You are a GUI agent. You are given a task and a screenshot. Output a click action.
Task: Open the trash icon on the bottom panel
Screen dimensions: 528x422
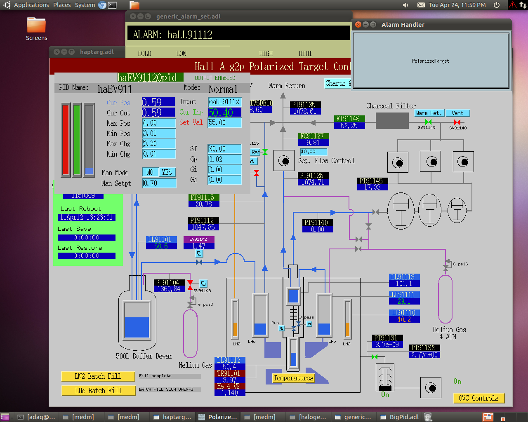click(x=428, y=417)
